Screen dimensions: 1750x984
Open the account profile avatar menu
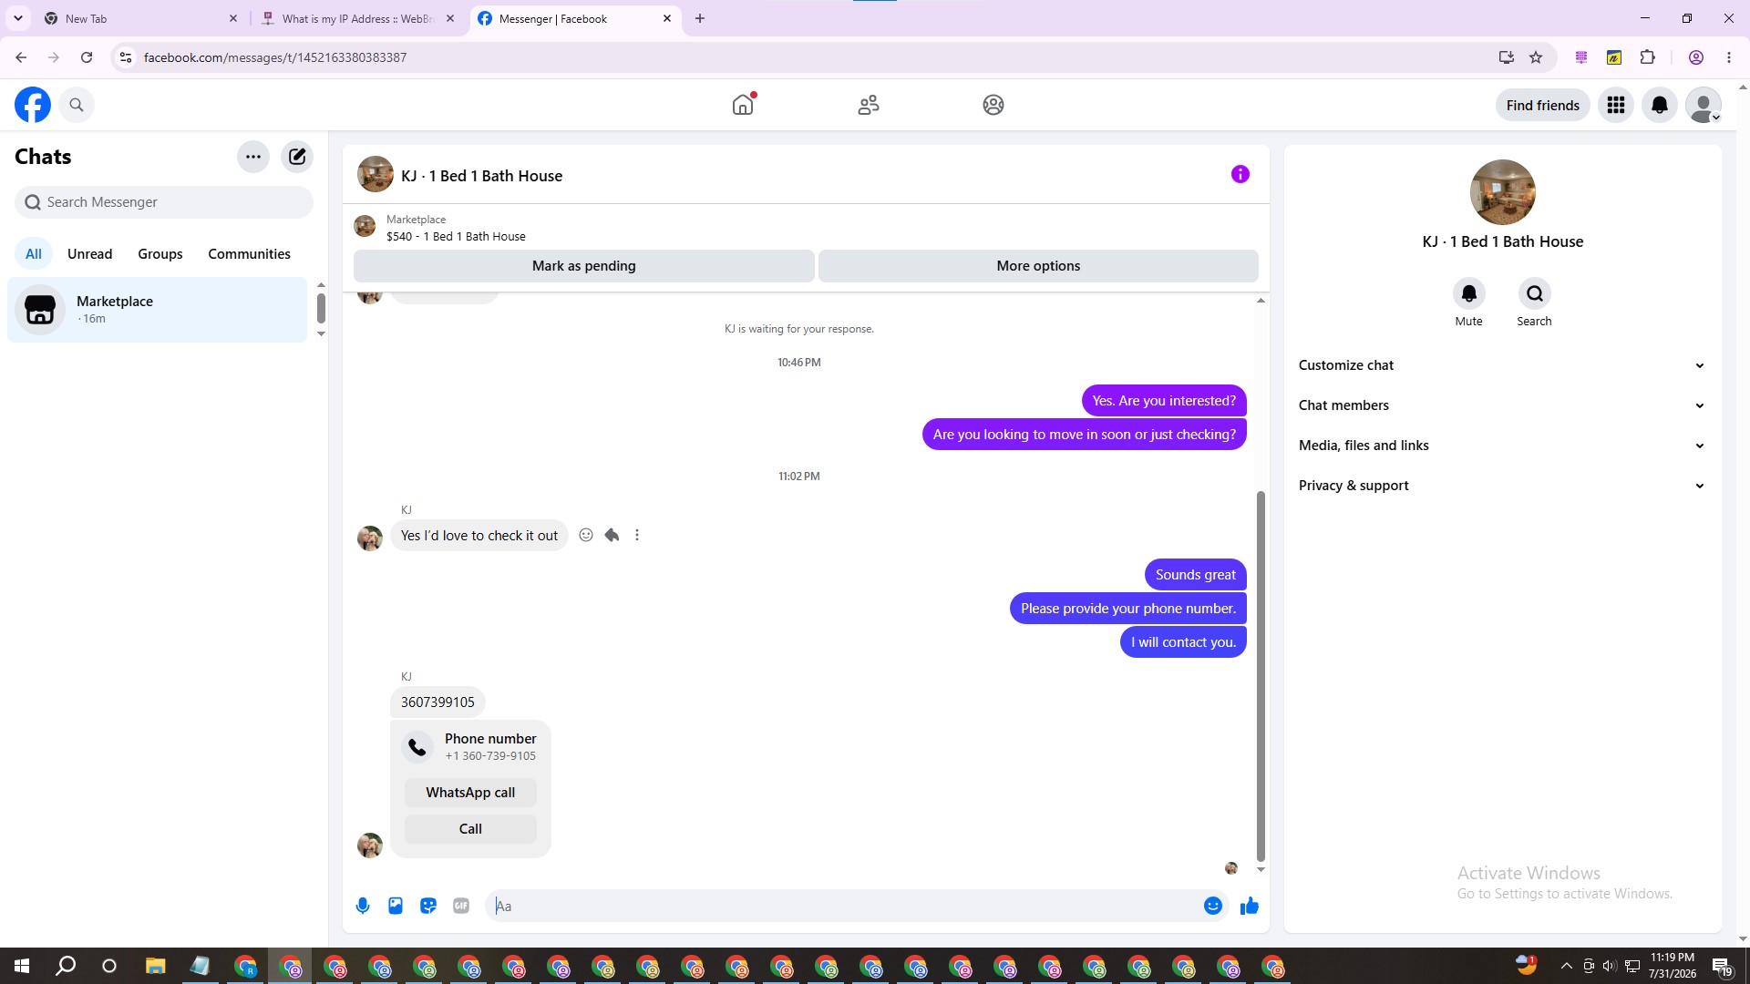pyautogui.click(x=1704, y=105)
